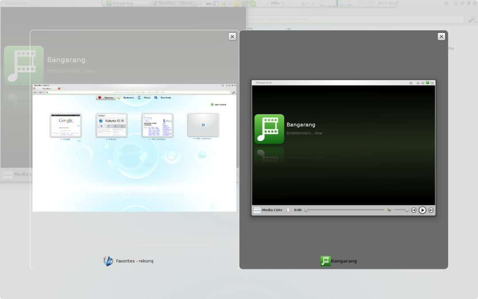Close the Favorites tab via red icon in rekonq
This screenshot has width=478, height=299.
pyautogui.click(x=59, y=89)
